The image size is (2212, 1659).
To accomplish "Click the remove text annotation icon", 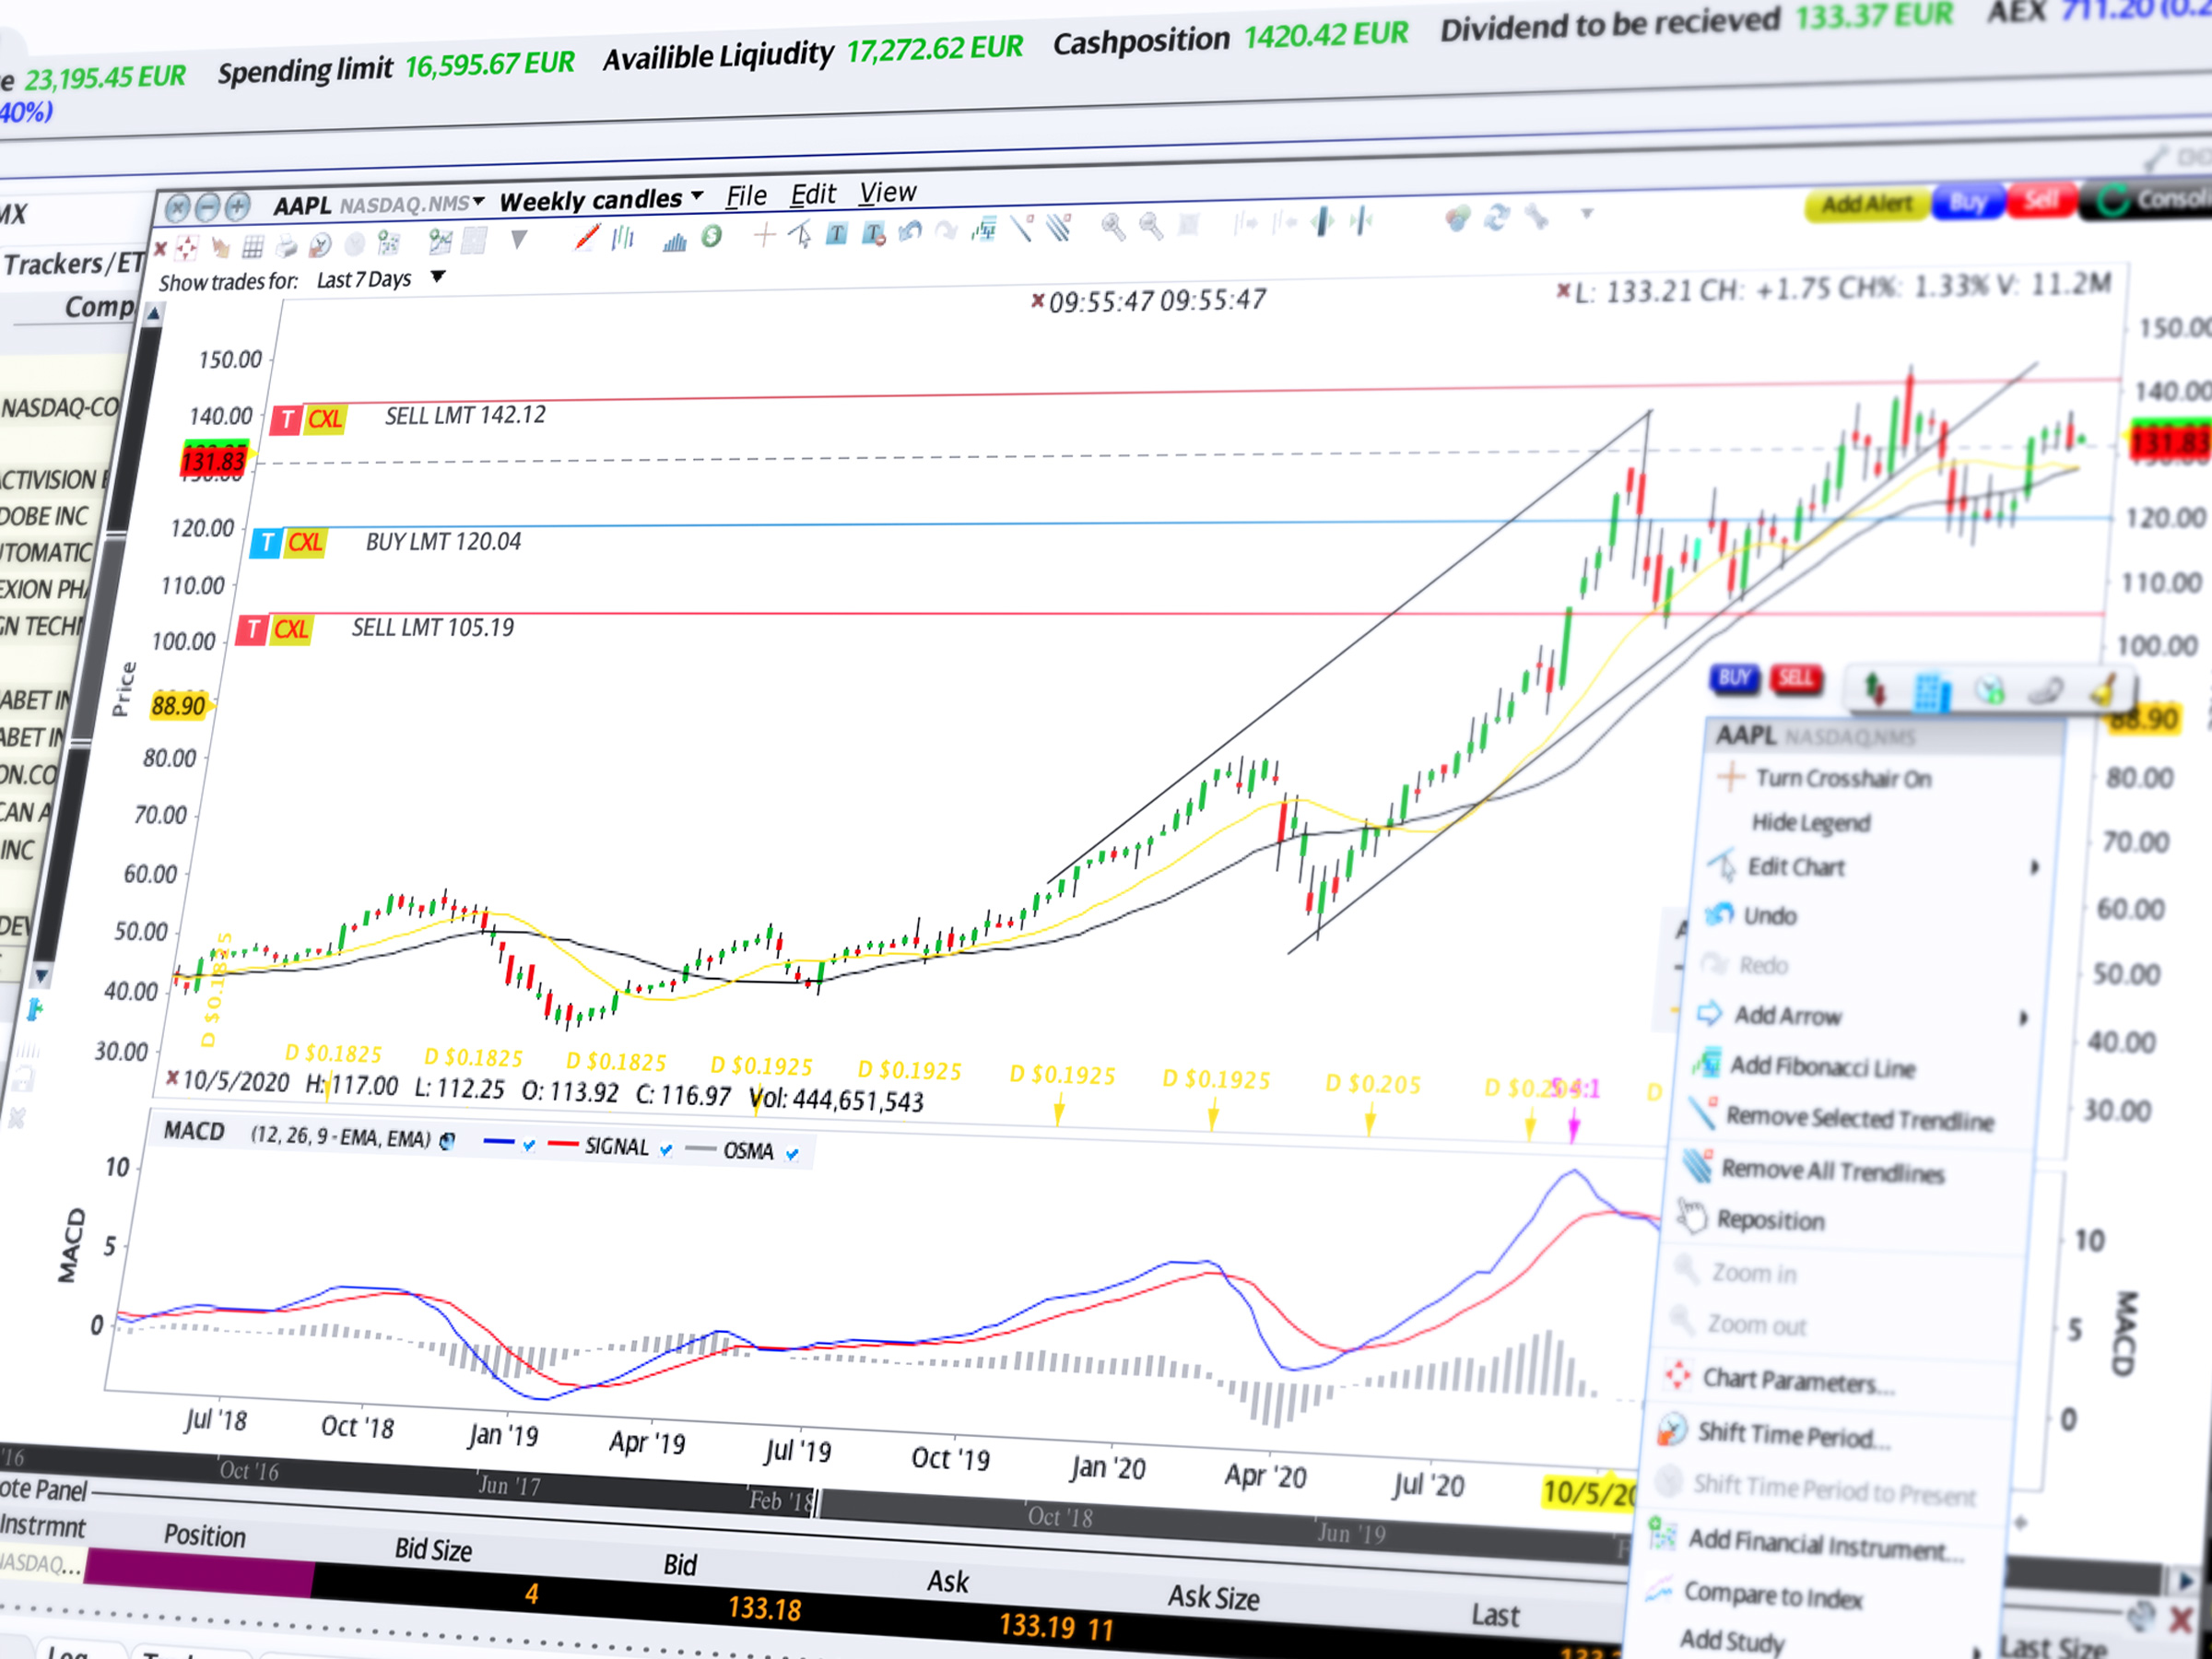I will [873, 234].
